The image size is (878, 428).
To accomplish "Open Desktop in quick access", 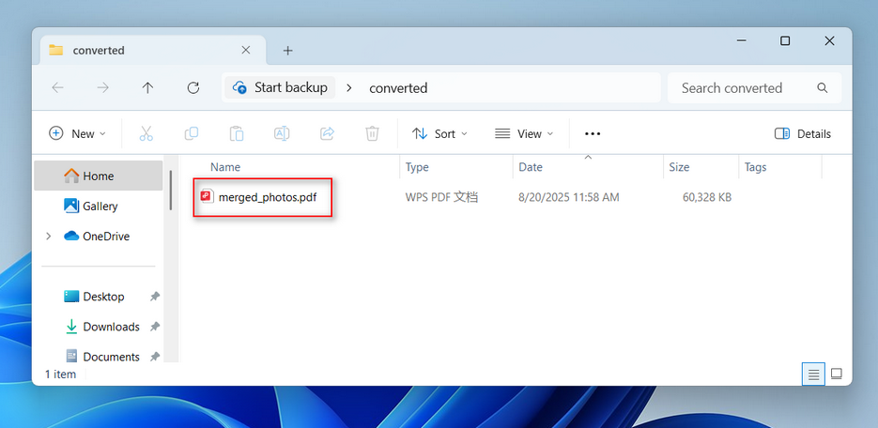I will [103, 297].
